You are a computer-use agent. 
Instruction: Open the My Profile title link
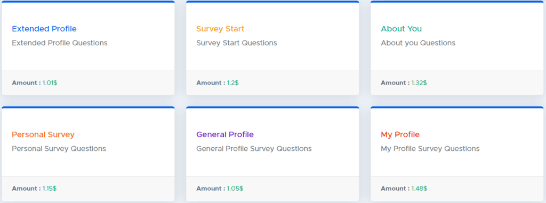point(400,134)
